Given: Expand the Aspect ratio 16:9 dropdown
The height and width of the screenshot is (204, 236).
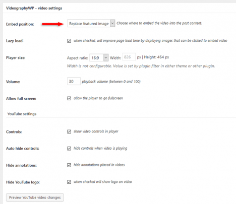Looking at the screenshot, I should [x=99, y=58].
